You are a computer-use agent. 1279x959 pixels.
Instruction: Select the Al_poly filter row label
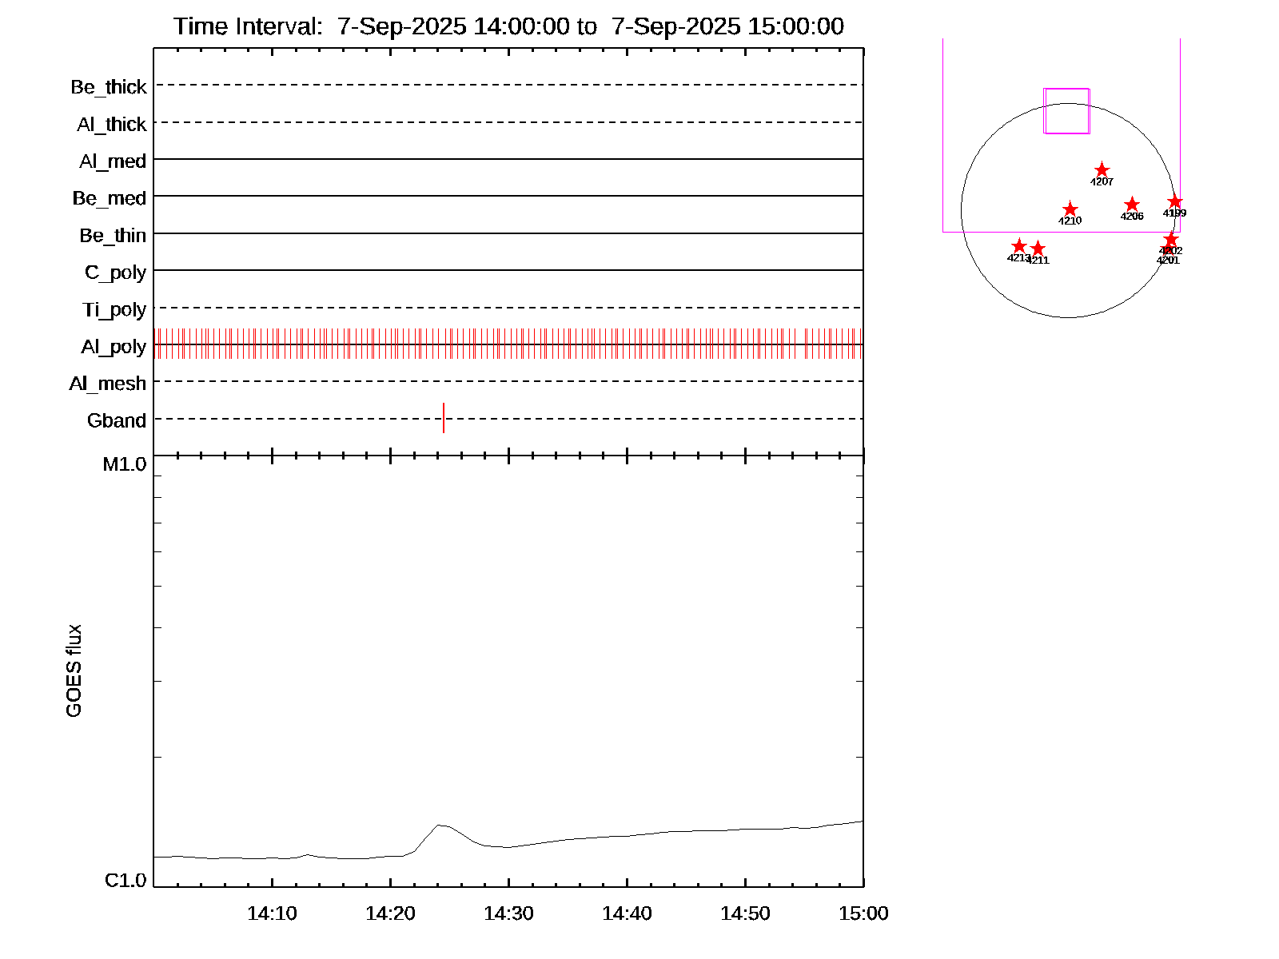coord(114,347)
